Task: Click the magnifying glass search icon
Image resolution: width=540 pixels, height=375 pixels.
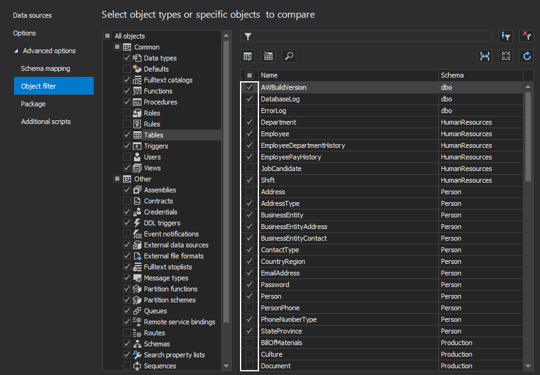Action: click(x=288, y=56)
